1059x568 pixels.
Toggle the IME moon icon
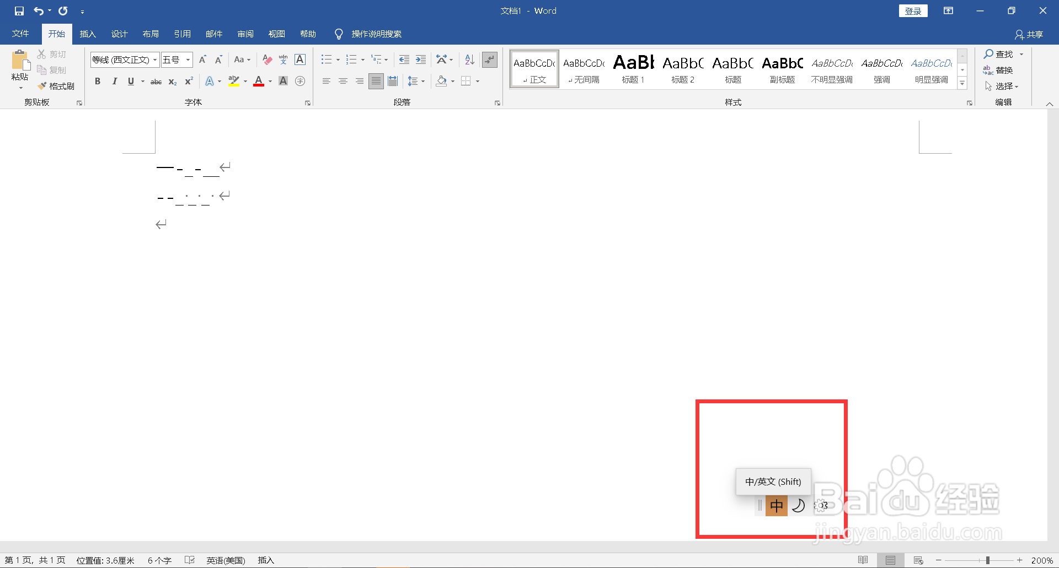pyautogui.click(x=798, y=505)
